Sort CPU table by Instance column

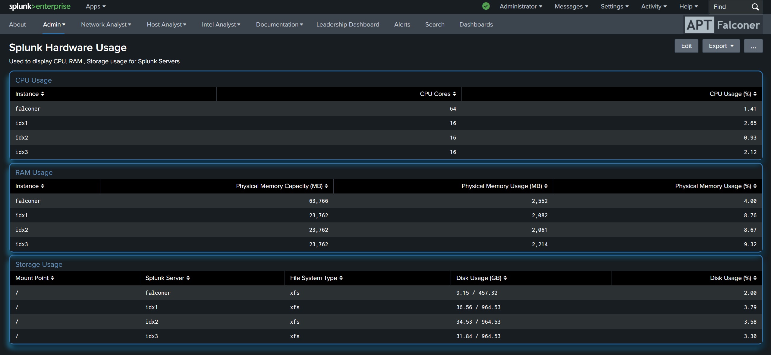[30, 94]
